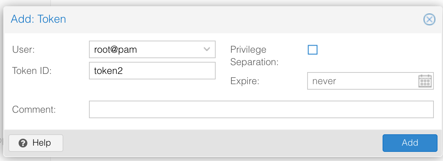The width and height of the screenshot is (443, 161).
Task: Click the Comment: field label
Action: (x=34, y=109)
